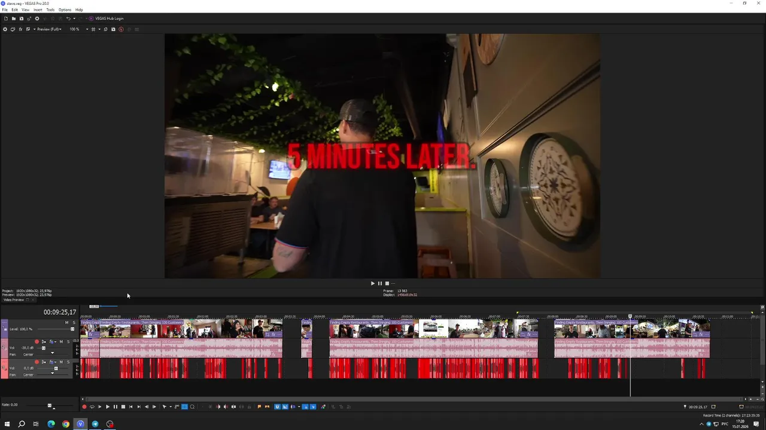Screen dimensions: 766x430
Task: Adjust the video track Level slider
Action: (x=72, y=329)
